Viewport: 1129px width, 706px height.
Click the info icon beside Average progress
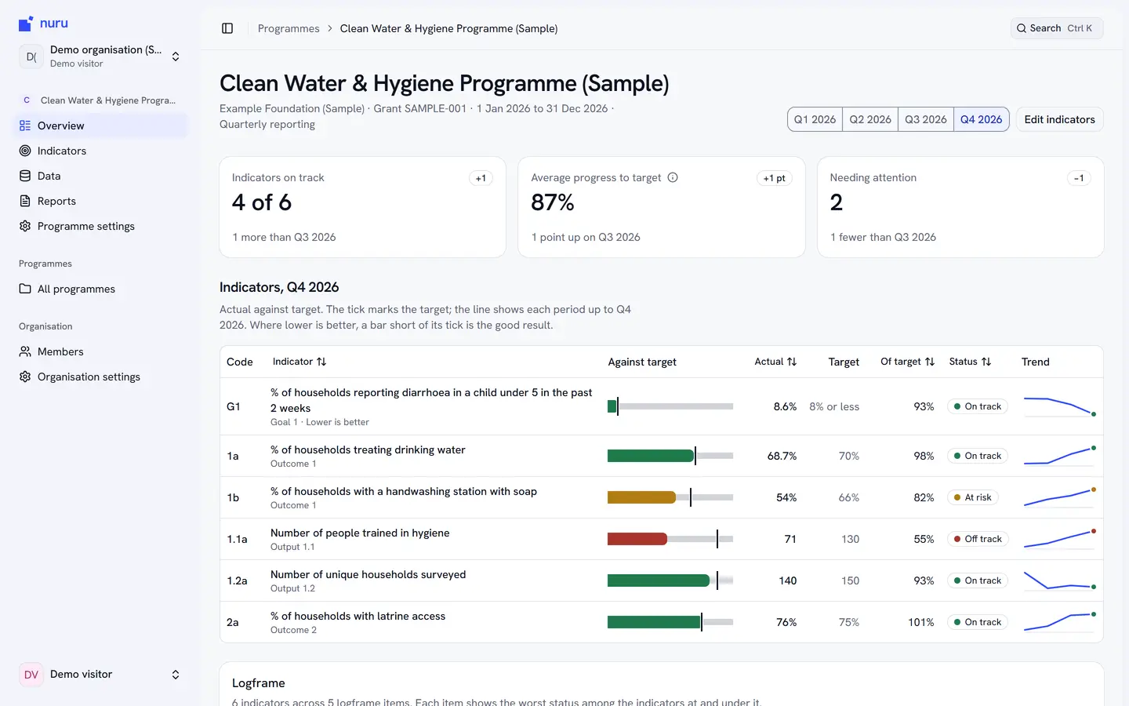(673, 177)
